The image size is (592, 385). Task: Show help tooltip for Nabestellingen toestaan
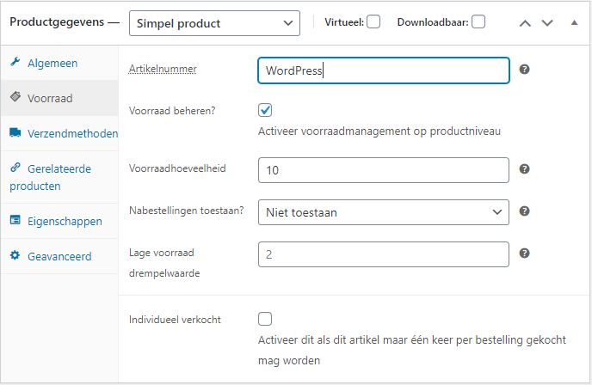pos(524,211)
